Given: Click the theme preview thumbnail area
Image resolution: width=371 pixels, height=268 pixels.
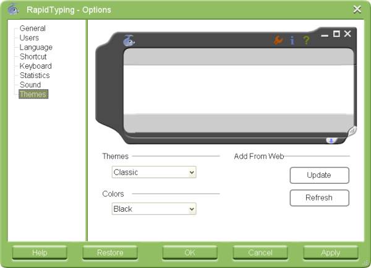Looking at the screenshot, I should click(226, 85).
